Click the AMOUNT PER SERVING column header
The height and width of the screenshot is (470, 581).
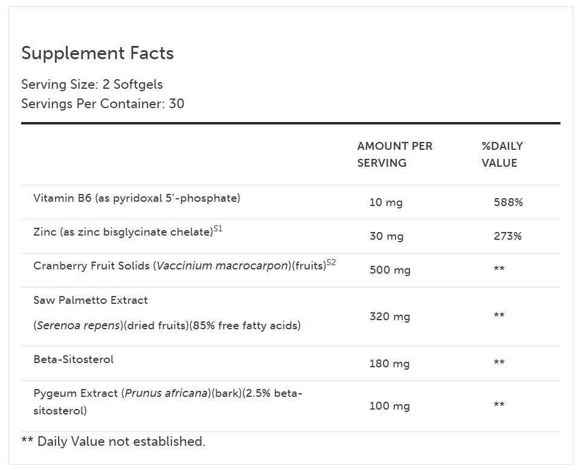[x=394, y=154]
